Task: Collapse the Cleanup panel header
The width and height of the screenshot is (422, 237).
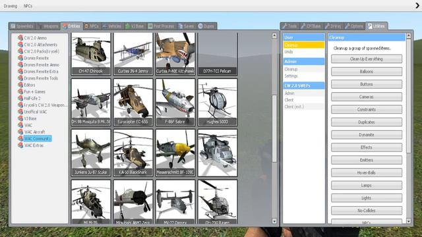Action: coord(367,38)
